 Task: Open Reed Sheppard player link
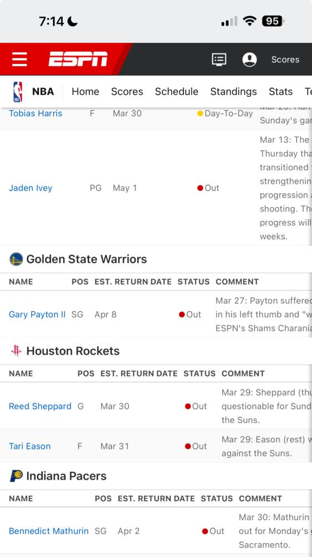click(x=40, y=406)
